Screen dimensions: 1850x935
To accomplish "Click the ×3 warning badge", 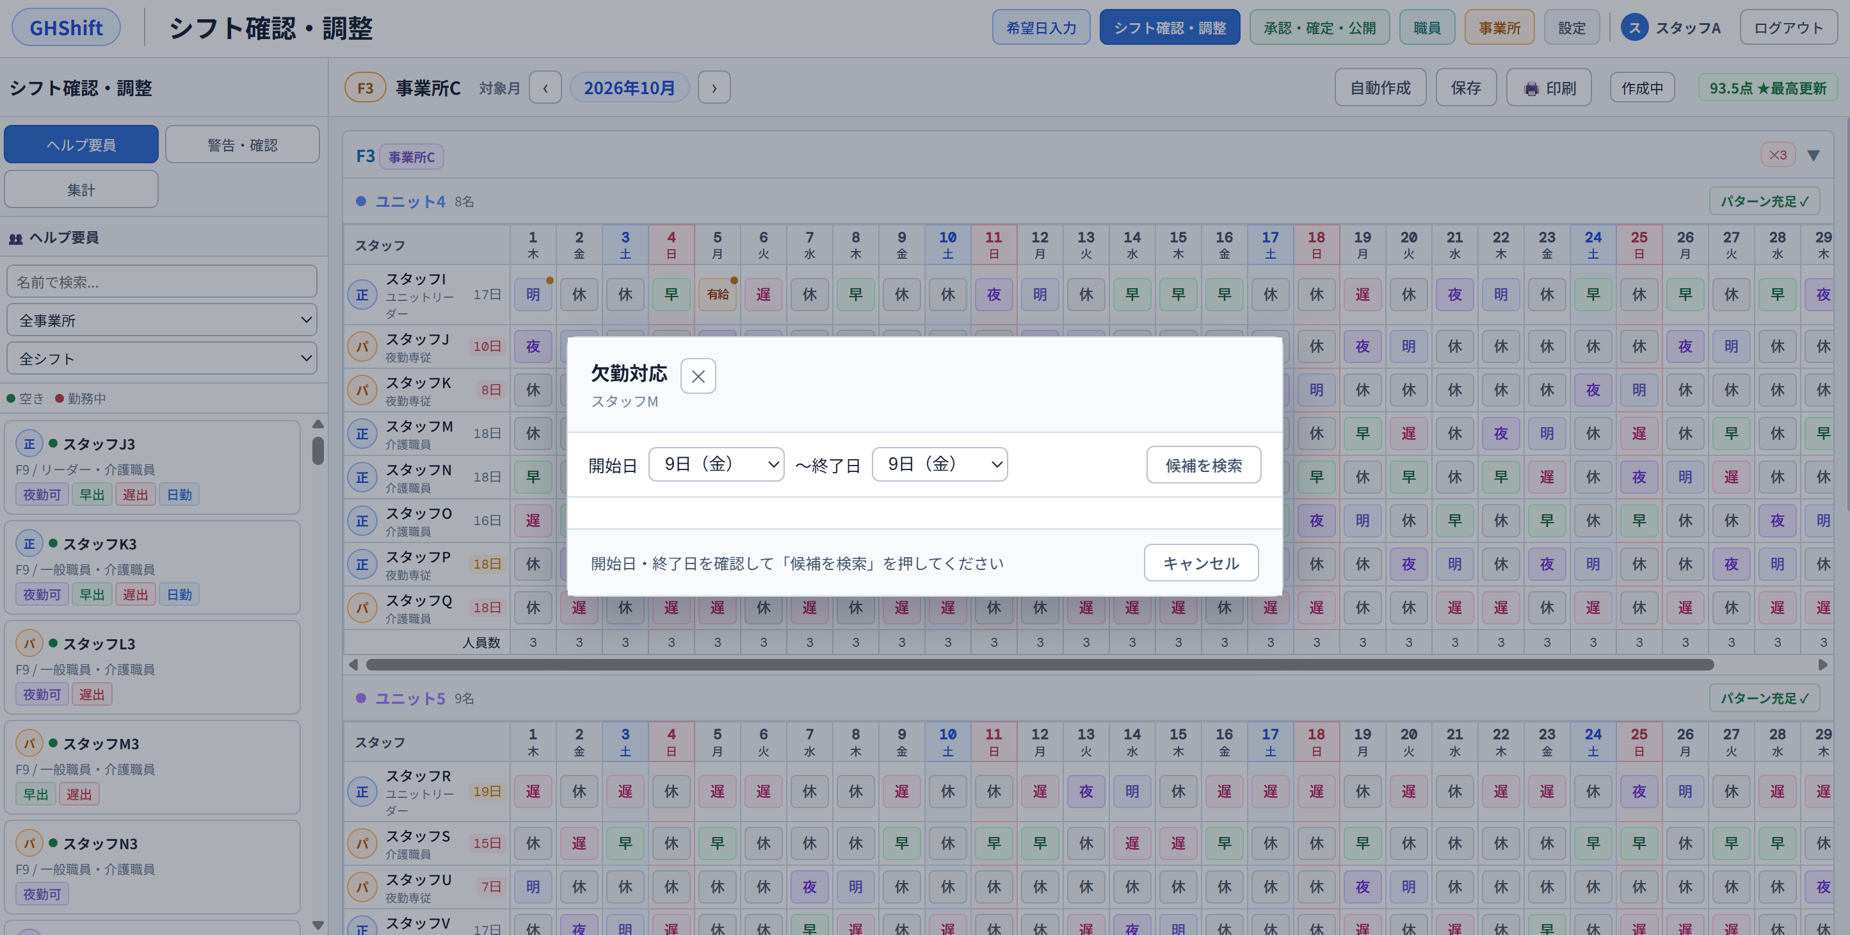I will coord(1778,155).
